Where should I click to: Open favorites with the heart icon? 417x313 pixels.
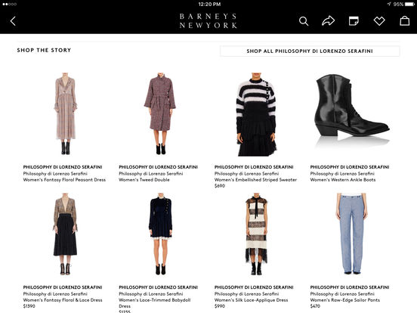click(x=379, y=21)
